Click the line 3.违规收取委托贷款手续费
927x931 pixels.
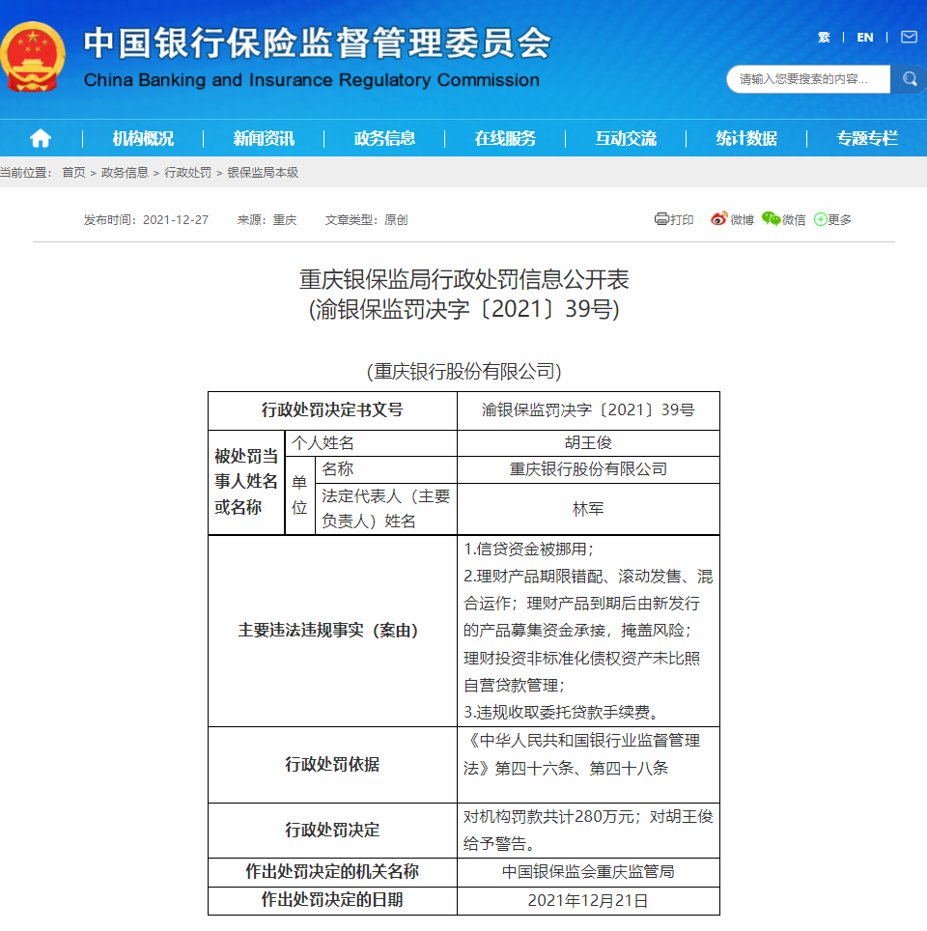561,712
